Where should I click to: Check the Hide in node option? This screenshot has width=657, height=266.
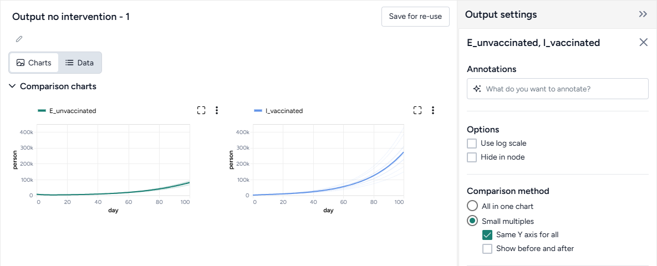(x=472, y=157)
